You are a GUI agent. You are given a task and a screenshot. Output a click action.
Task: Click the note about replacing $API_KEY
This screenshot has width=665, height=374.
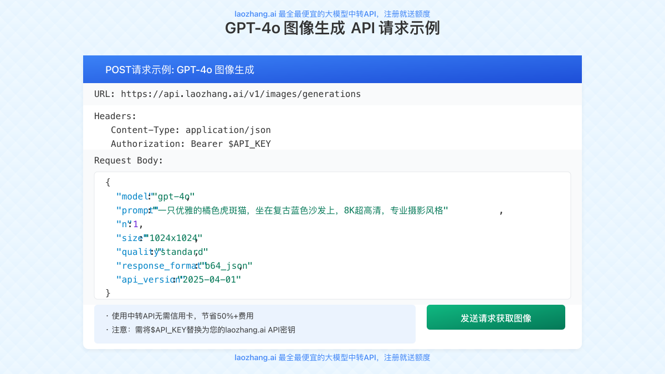pos(200,330)
